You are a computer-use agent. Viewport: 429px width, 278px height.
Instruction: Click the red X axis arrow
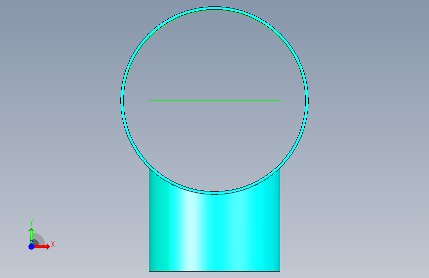(42, 246)
